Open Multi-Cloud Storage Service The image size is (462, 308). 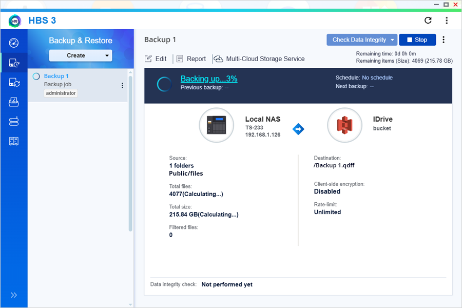click(x=259, y=59)
